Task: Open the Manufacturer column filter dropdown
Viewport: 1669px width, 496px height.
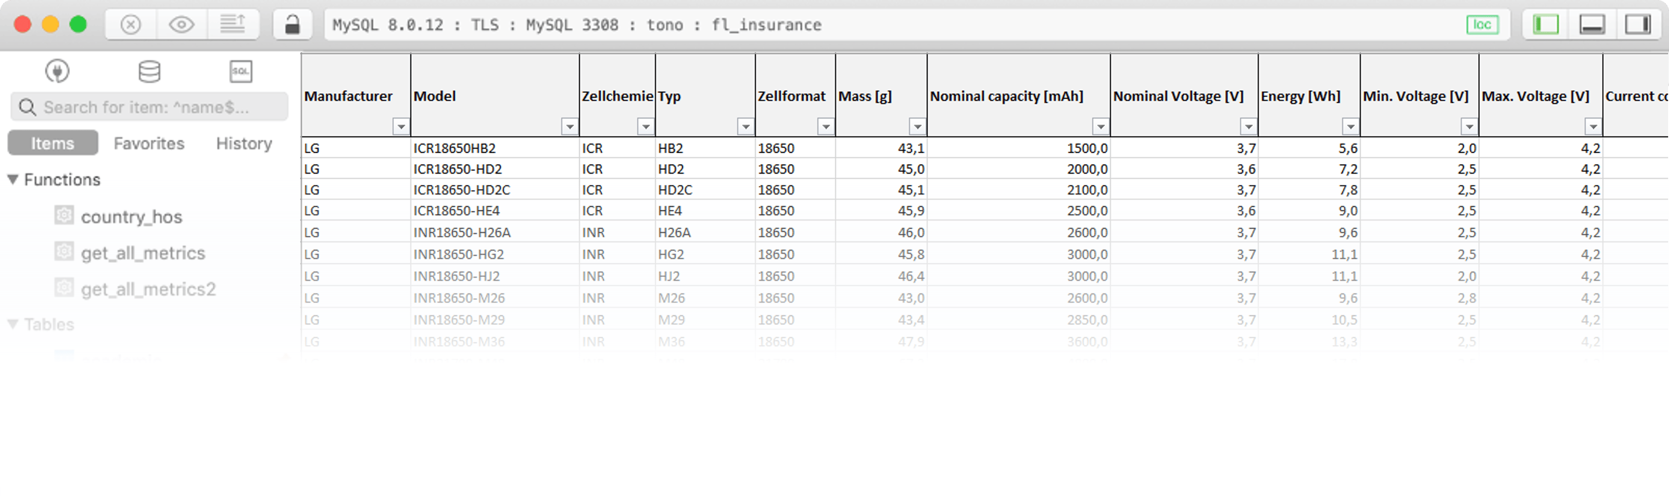Action: click(401, 126)
